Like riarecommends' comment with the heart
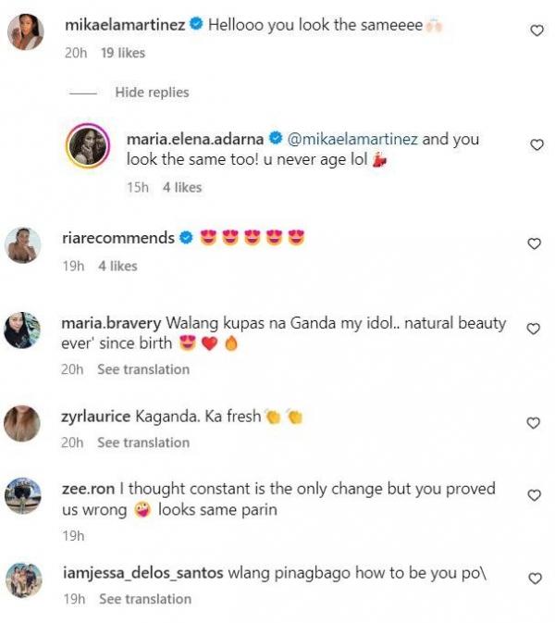The height and width of the screenshot is (623, 555). point(534,243)
